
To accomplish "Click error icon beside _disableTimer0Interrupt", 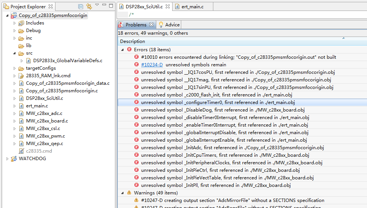I will click(x=136, y=117).
